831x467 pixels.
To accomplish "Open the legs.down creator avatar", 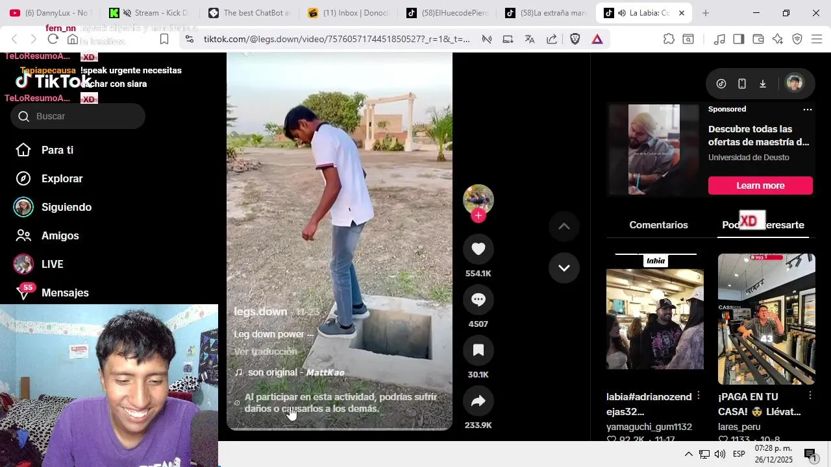I will point(478,200).
